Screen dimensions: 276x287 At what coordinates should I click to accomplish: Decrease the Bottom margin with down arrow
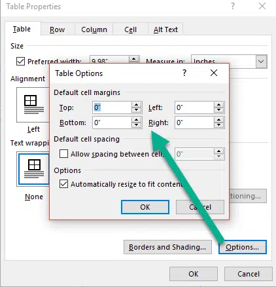coord(137,125)
